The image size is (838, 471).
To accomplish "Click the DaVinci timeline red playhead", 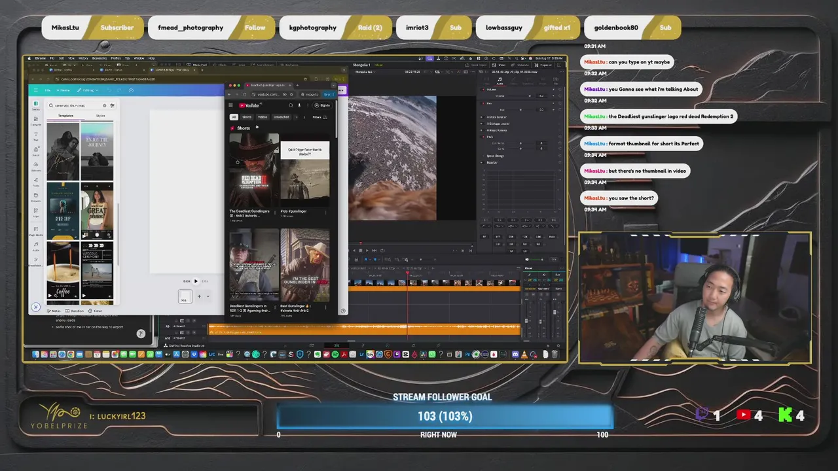I will coord(407,274).
